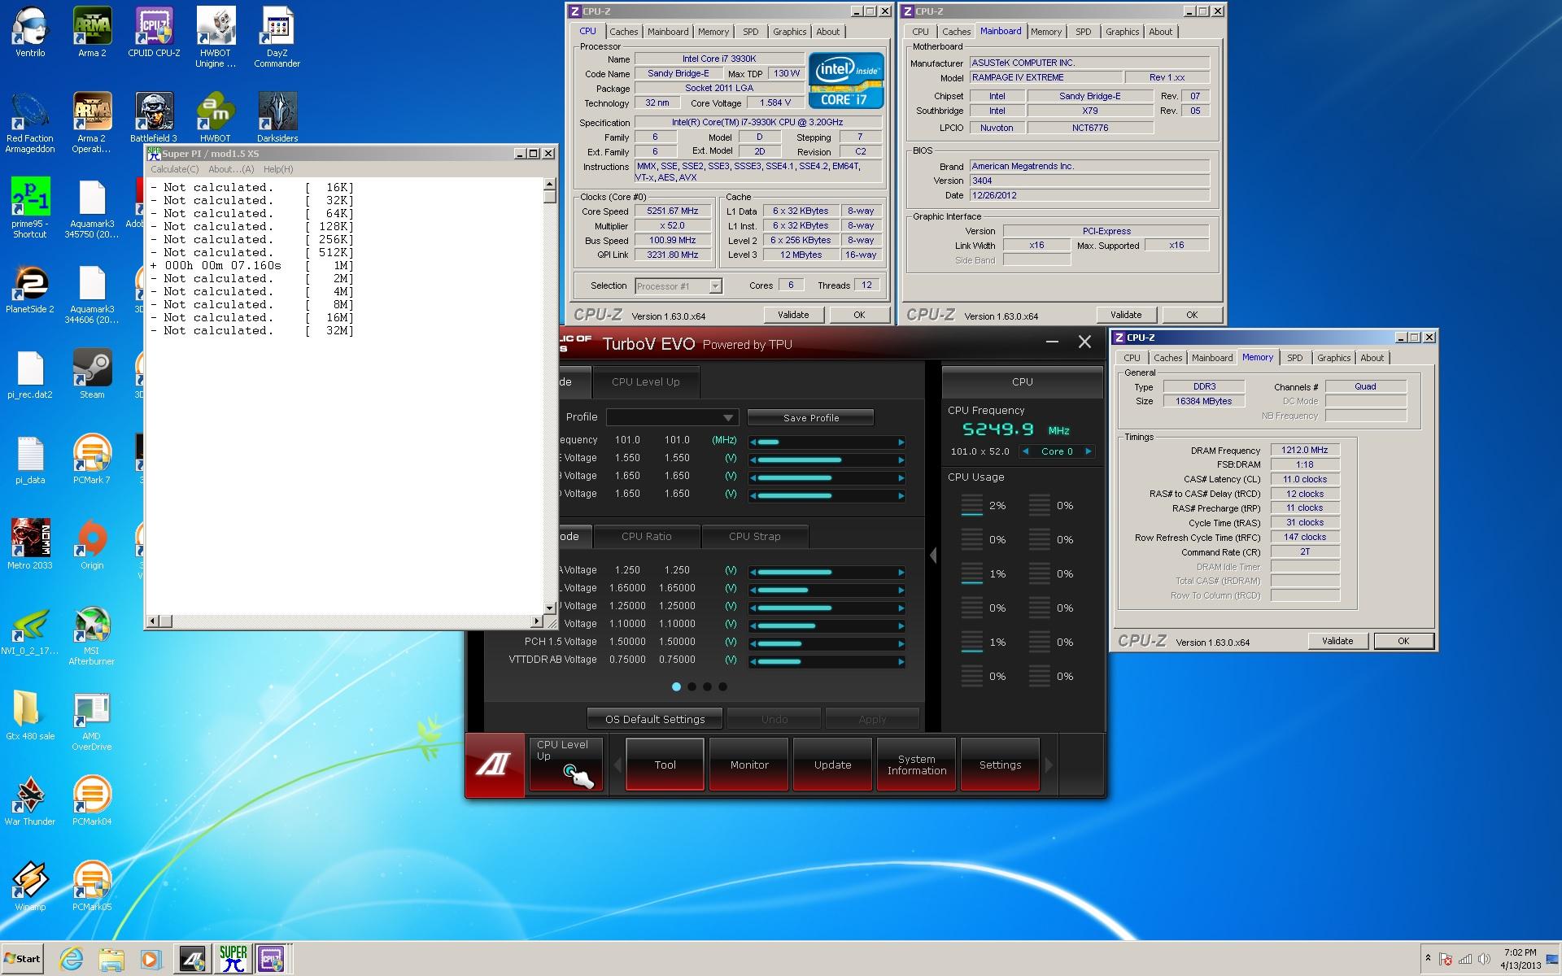Switch to Caches tab in left CPU-Z window
The width and height of the screenshot is (1562, 976).
click(623, 32)
